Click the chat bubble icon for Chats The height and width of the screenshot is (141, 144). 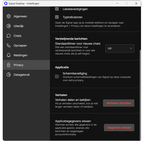point(8,36)
